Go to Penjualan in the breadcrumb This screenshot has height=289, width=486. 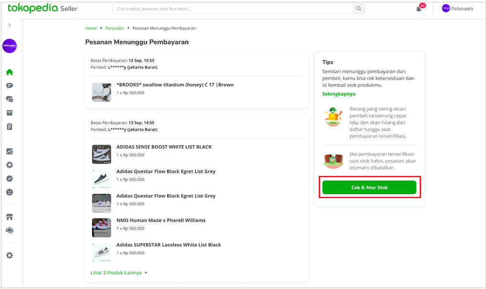click(114, 28)
